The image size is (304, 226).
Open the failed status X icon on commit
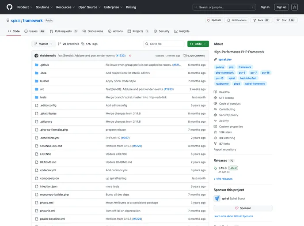130,56
